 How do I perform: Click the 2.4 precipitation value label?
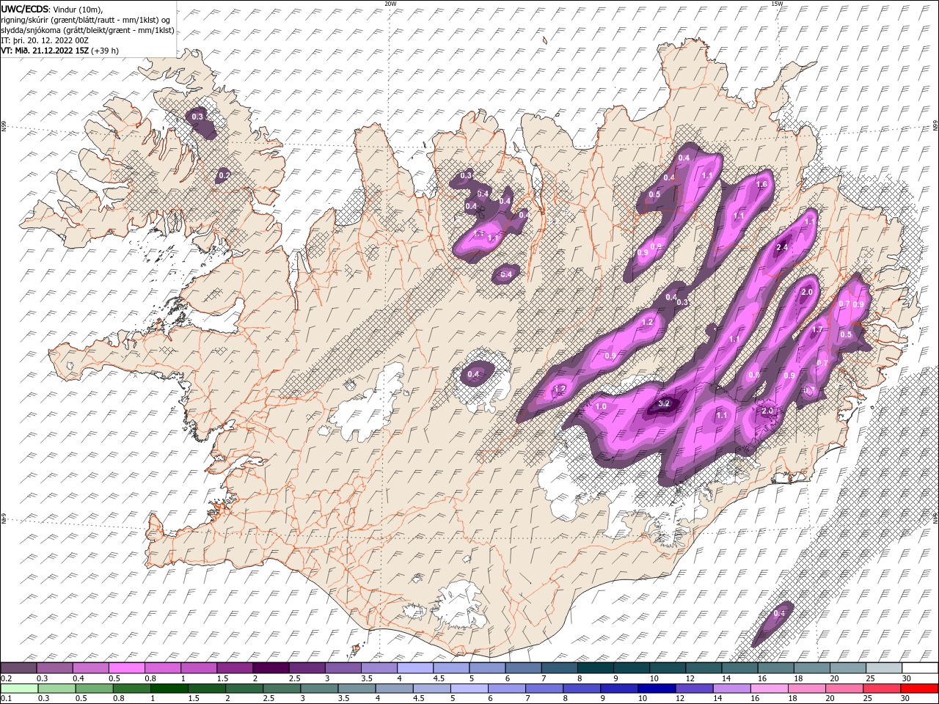(x=781, y=248)
